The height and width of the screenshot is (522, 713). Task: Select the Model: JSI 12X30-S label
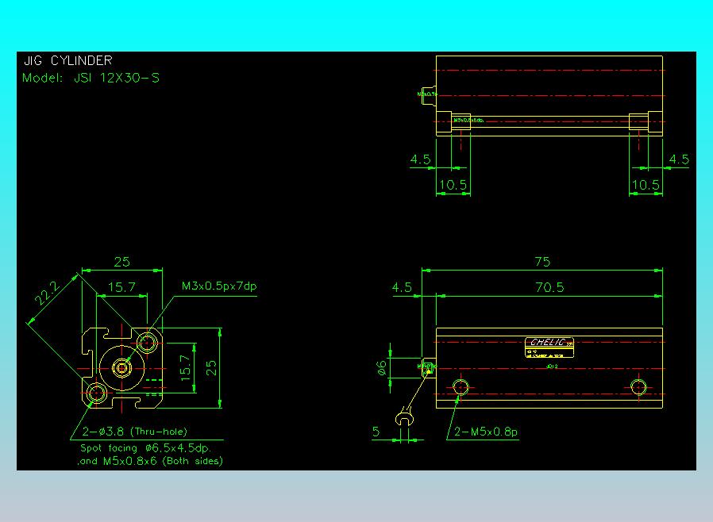[x=91, y=78]
